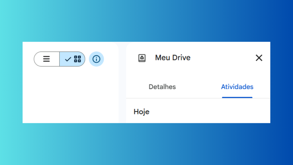Click the Meu Drive panel title

coord(173,58)
